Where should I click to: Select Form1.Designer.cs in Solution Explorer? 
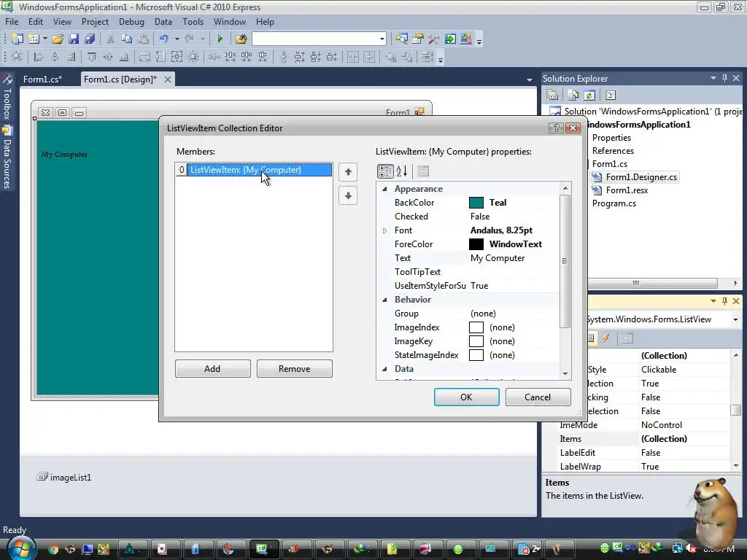tap(641, 177)
